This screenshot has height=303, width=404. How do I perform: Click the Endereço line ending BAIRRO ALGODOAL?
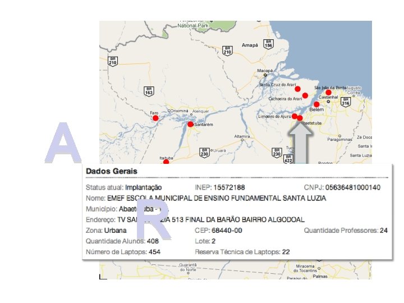coord(195,219)
